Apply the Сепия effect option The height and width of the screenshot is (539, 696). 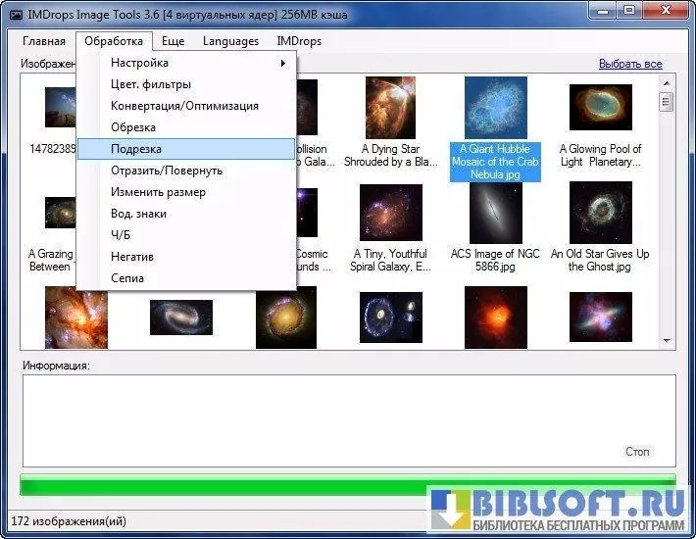pyautogui.click(x=127, y=278)
